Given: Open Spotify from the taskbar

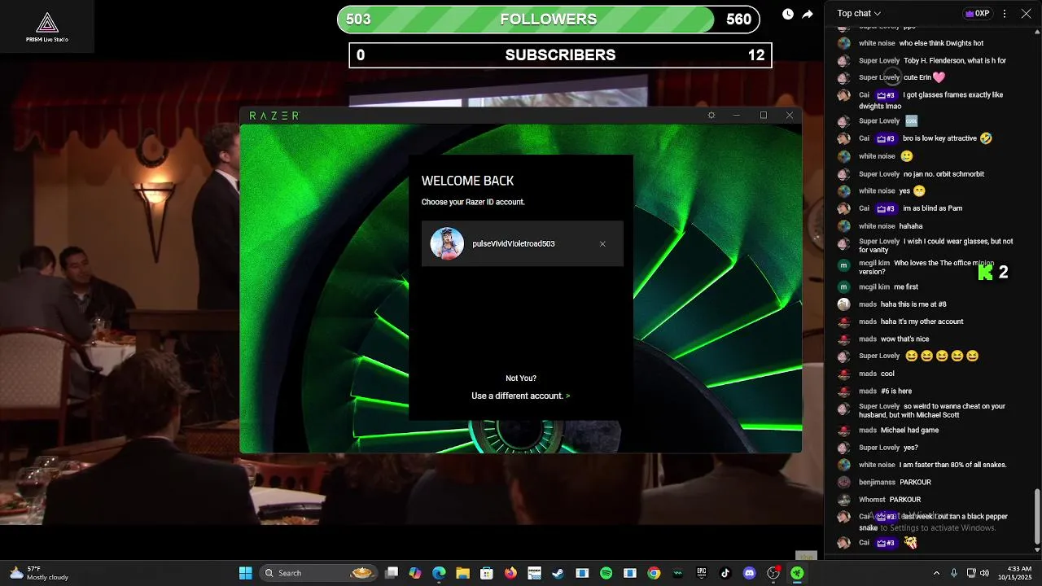Looking at the screenshot, I should [x=606, y=573].
